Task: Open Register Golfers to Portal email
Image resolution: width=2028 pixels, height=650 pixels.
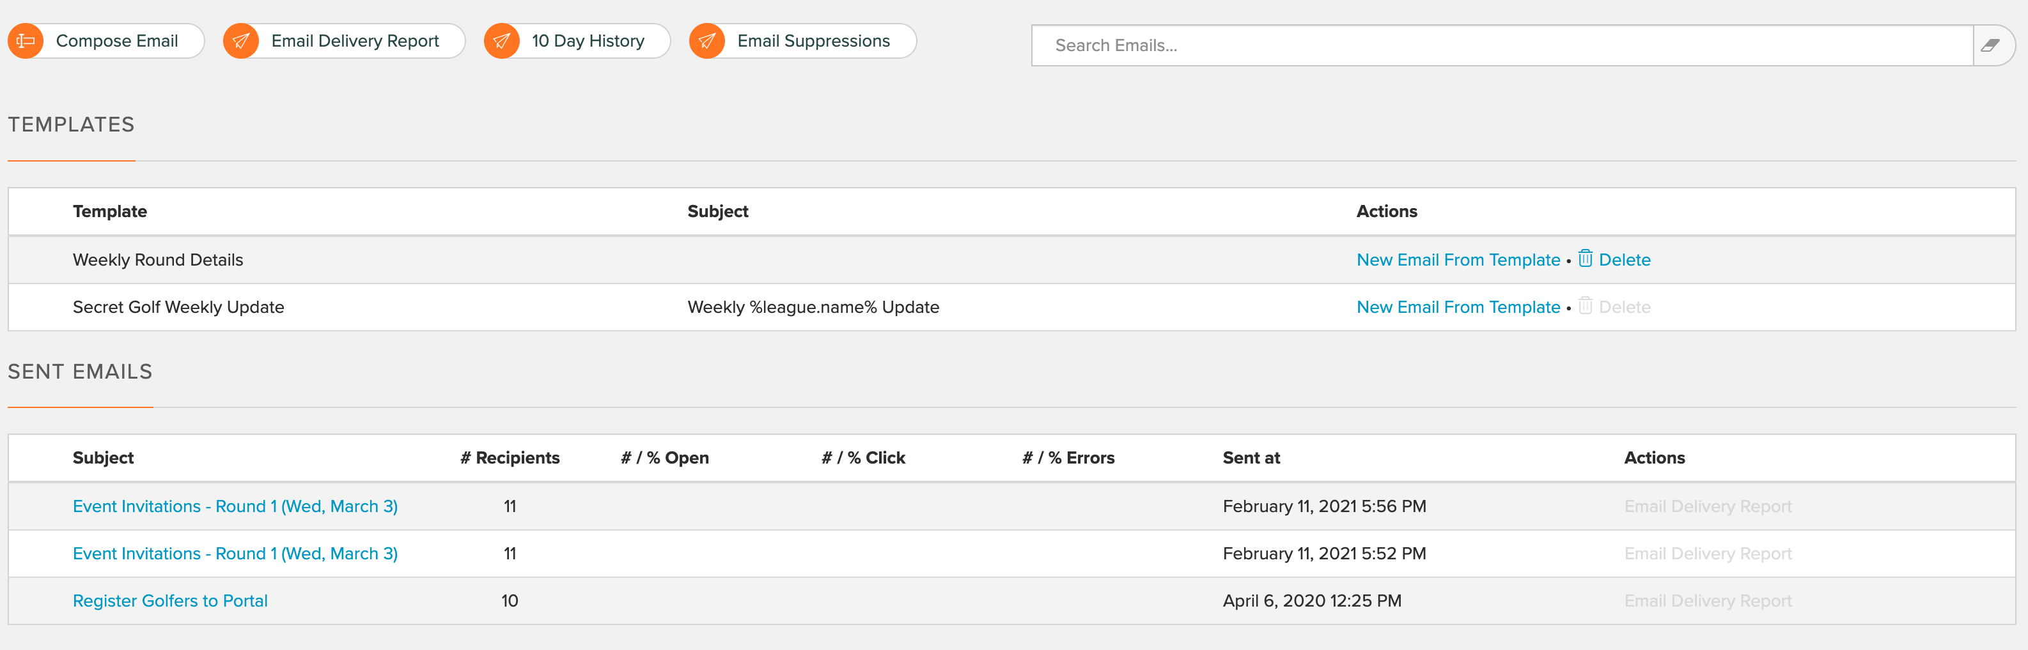Action: [170, 601]
